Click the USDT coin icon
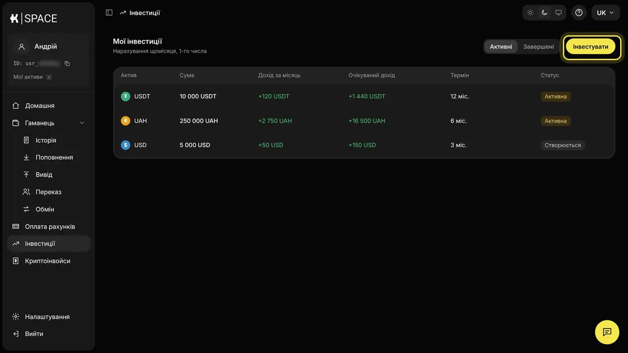Screen dimensions: 628x353 126,97
